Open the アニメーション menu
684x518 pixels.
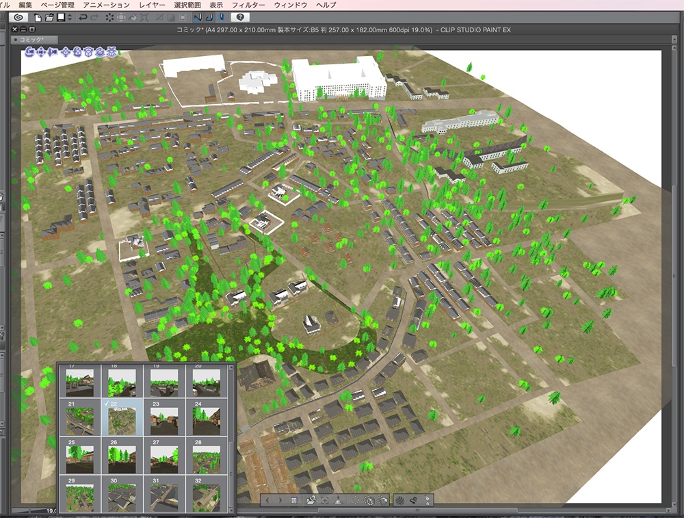(x=107, y=5)
